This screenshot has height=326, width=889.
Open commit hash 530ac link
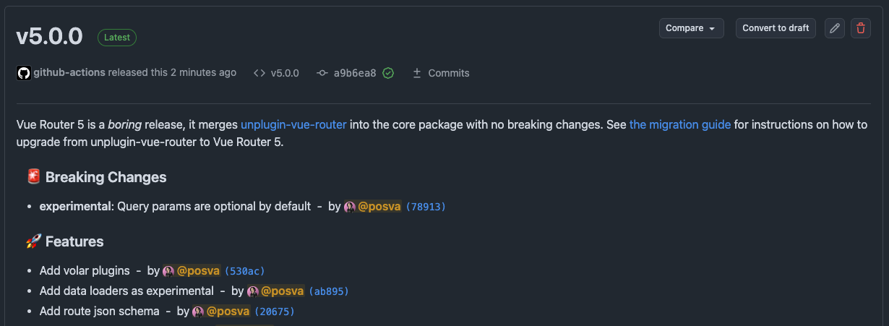click(245, 271)
